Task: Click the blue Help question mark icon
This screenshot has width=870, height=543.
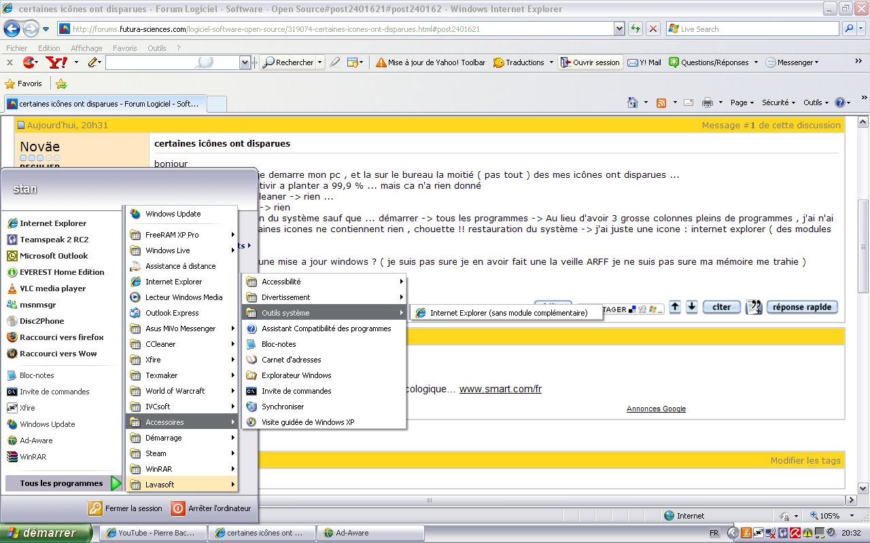Action: point(839,102)
